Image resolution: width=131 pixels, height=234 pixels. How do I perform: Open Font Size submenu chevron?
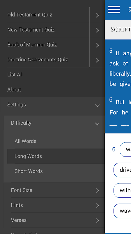98,191
